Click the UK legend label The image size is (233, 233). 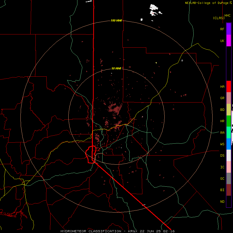click(x=222, y=41)
